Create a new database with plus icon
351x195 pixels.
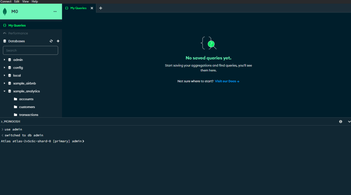click(x=58, y=41)
